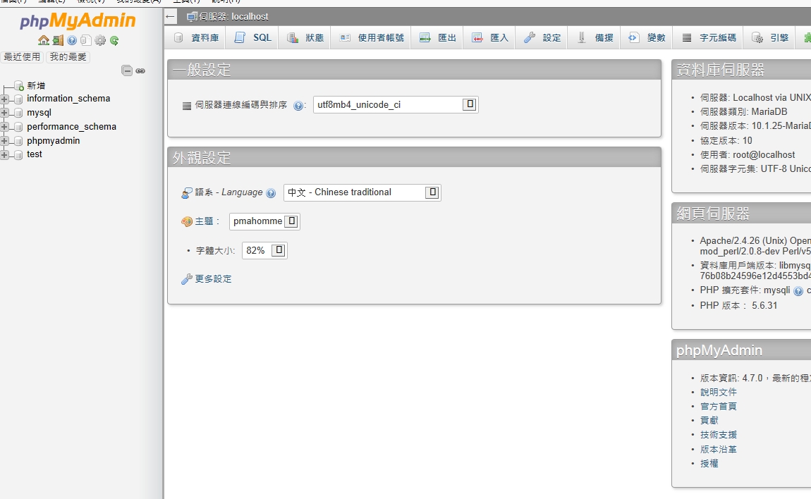Open the 變數 variables tab
Viewport: 811px width, 499px height.
coord(647,38)
